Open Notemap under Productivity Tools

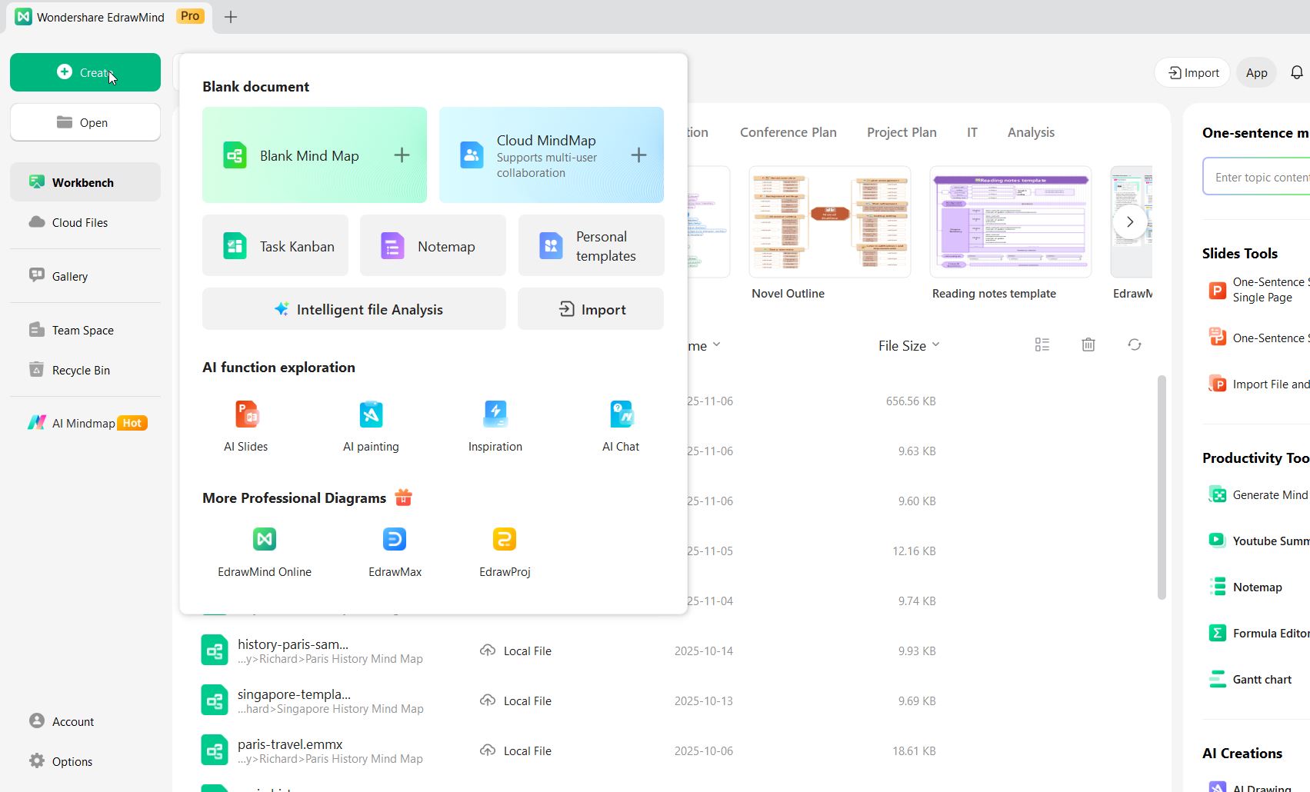pos(1246,587)
